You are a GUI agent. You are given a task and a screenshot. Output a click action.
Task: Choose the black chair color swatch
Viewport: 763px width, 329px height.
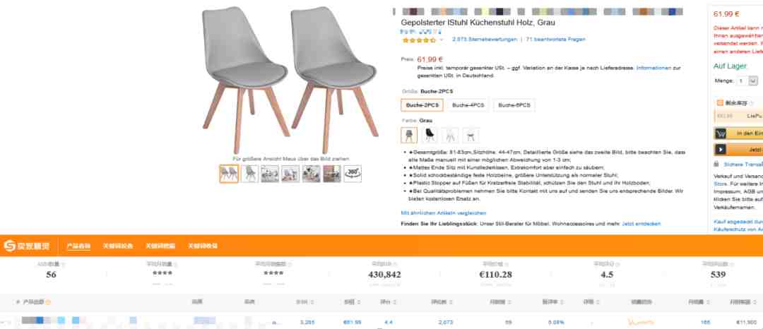430,135
